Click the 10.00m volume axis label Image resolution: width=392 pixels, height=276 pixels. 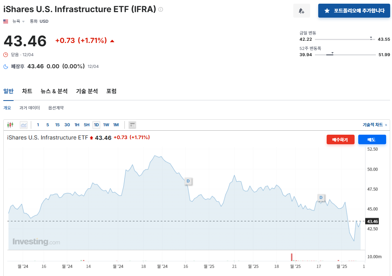(374, 257)
